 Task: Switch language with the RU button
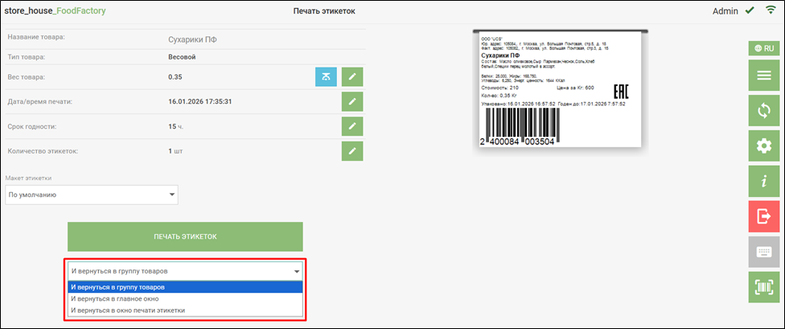pyautogui.click(x=764, y=48)
